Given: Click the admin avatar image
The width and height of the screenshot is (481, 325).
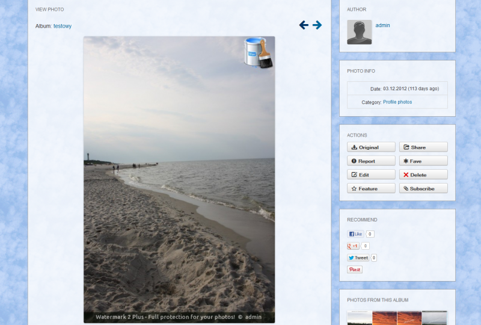Looking at the screenshot, I should tap(359, 32).
